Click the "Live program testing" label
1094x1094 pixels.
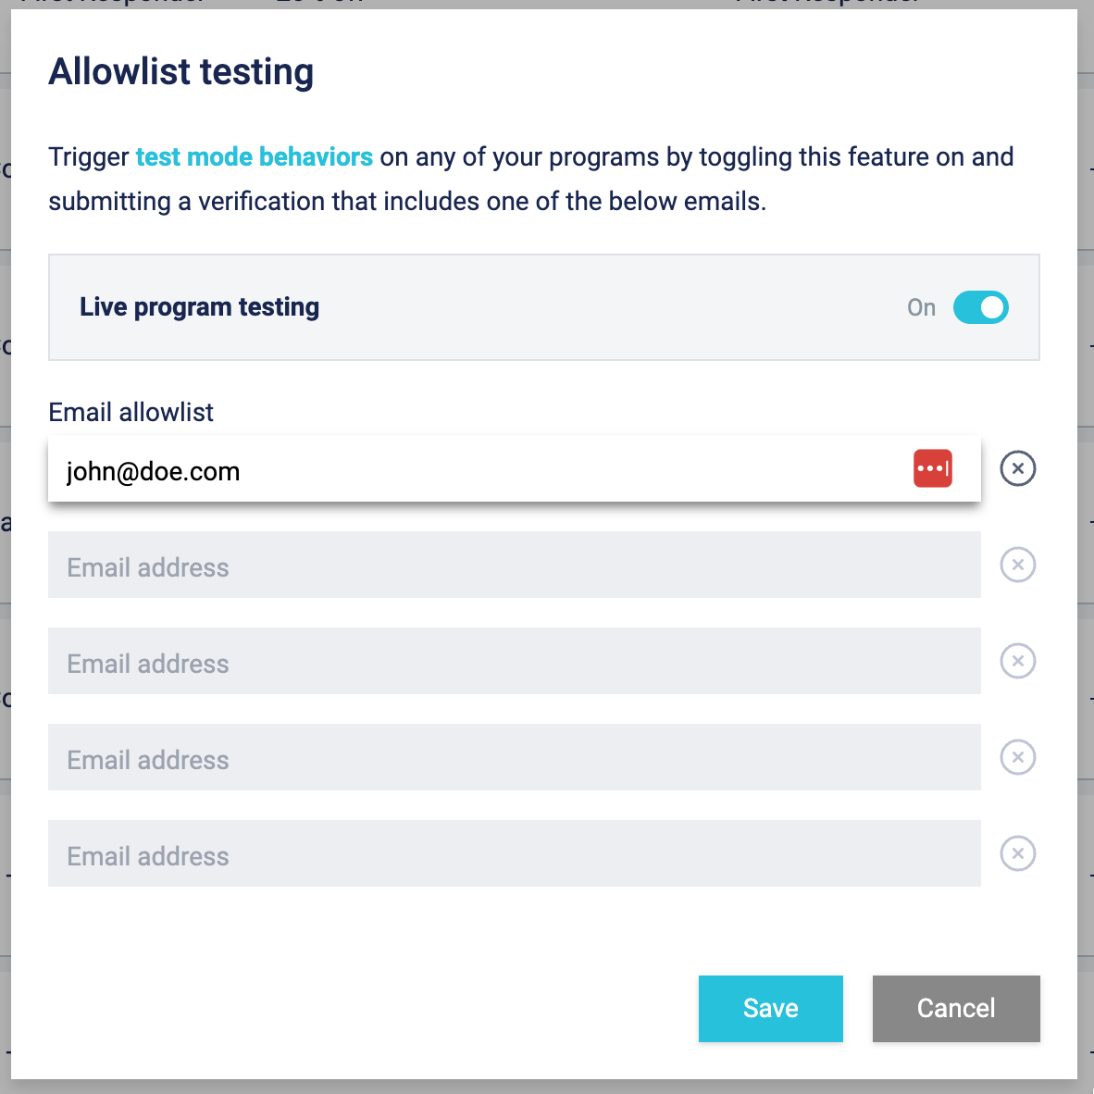pos(199,307)
